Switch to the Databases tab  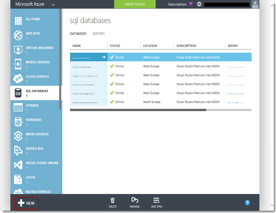coord(78,34)
